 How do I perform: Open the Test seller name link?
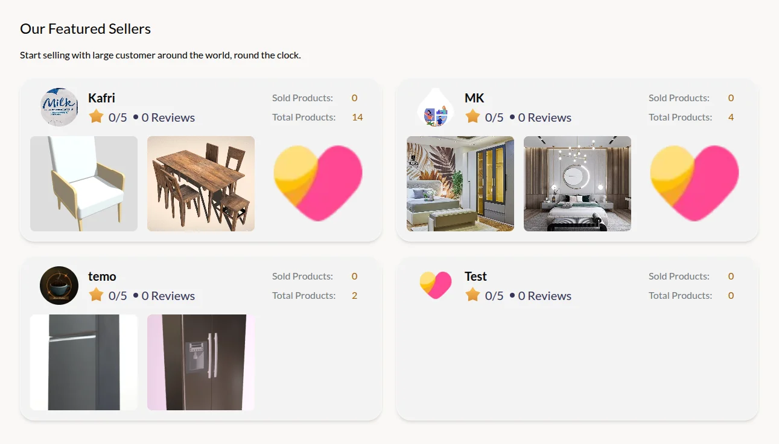pyautogui.click(x=475, y=277)
